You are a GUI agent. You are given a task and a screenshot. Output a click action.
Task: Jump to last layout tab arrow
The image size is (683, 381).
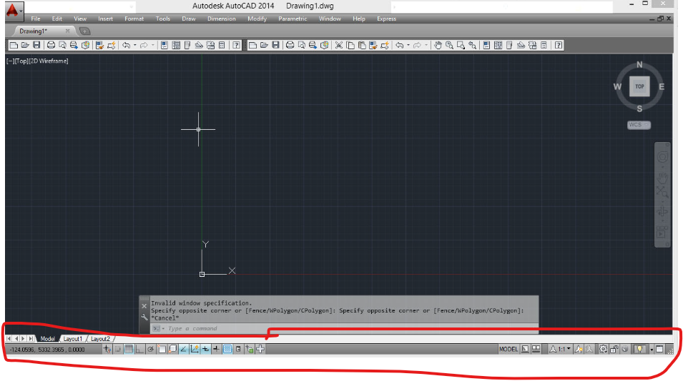tap(31, 338)
